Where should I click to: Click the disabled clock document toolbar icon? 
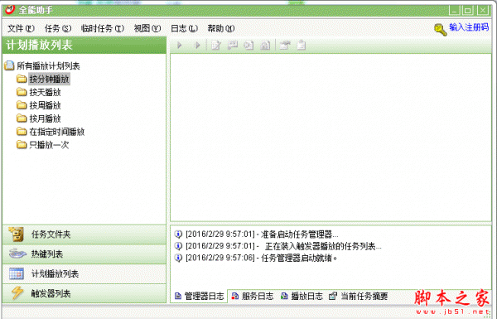pos(248,46)
